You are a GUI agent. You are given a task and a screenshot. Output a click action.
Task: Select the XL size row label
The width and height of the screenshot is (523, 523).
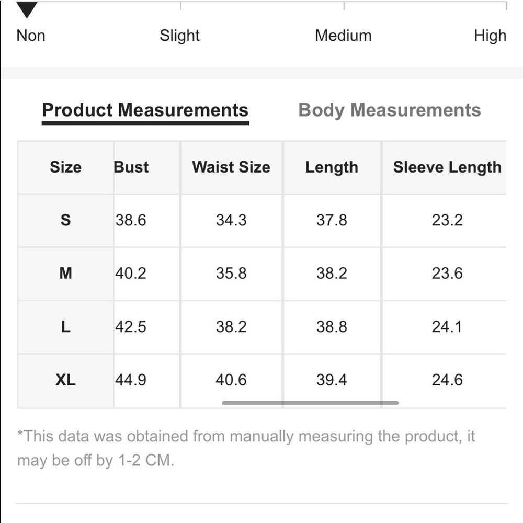(x=65, y=380)
